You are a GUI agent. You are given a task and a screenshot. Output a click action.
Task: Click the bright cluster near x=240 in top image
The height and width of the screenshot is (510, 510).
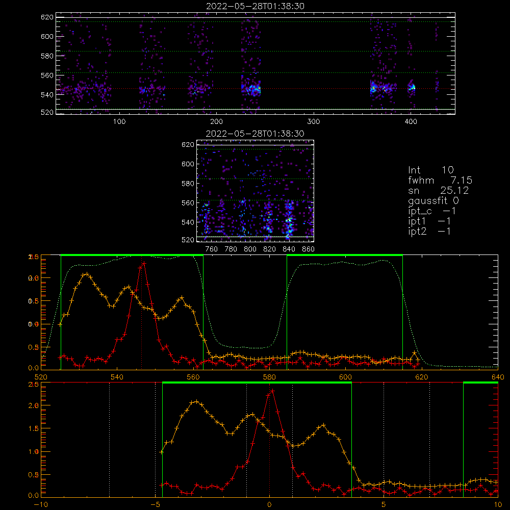(x=253, y=89)
